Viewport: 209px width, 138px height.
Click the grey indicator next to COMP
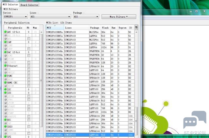5,45
